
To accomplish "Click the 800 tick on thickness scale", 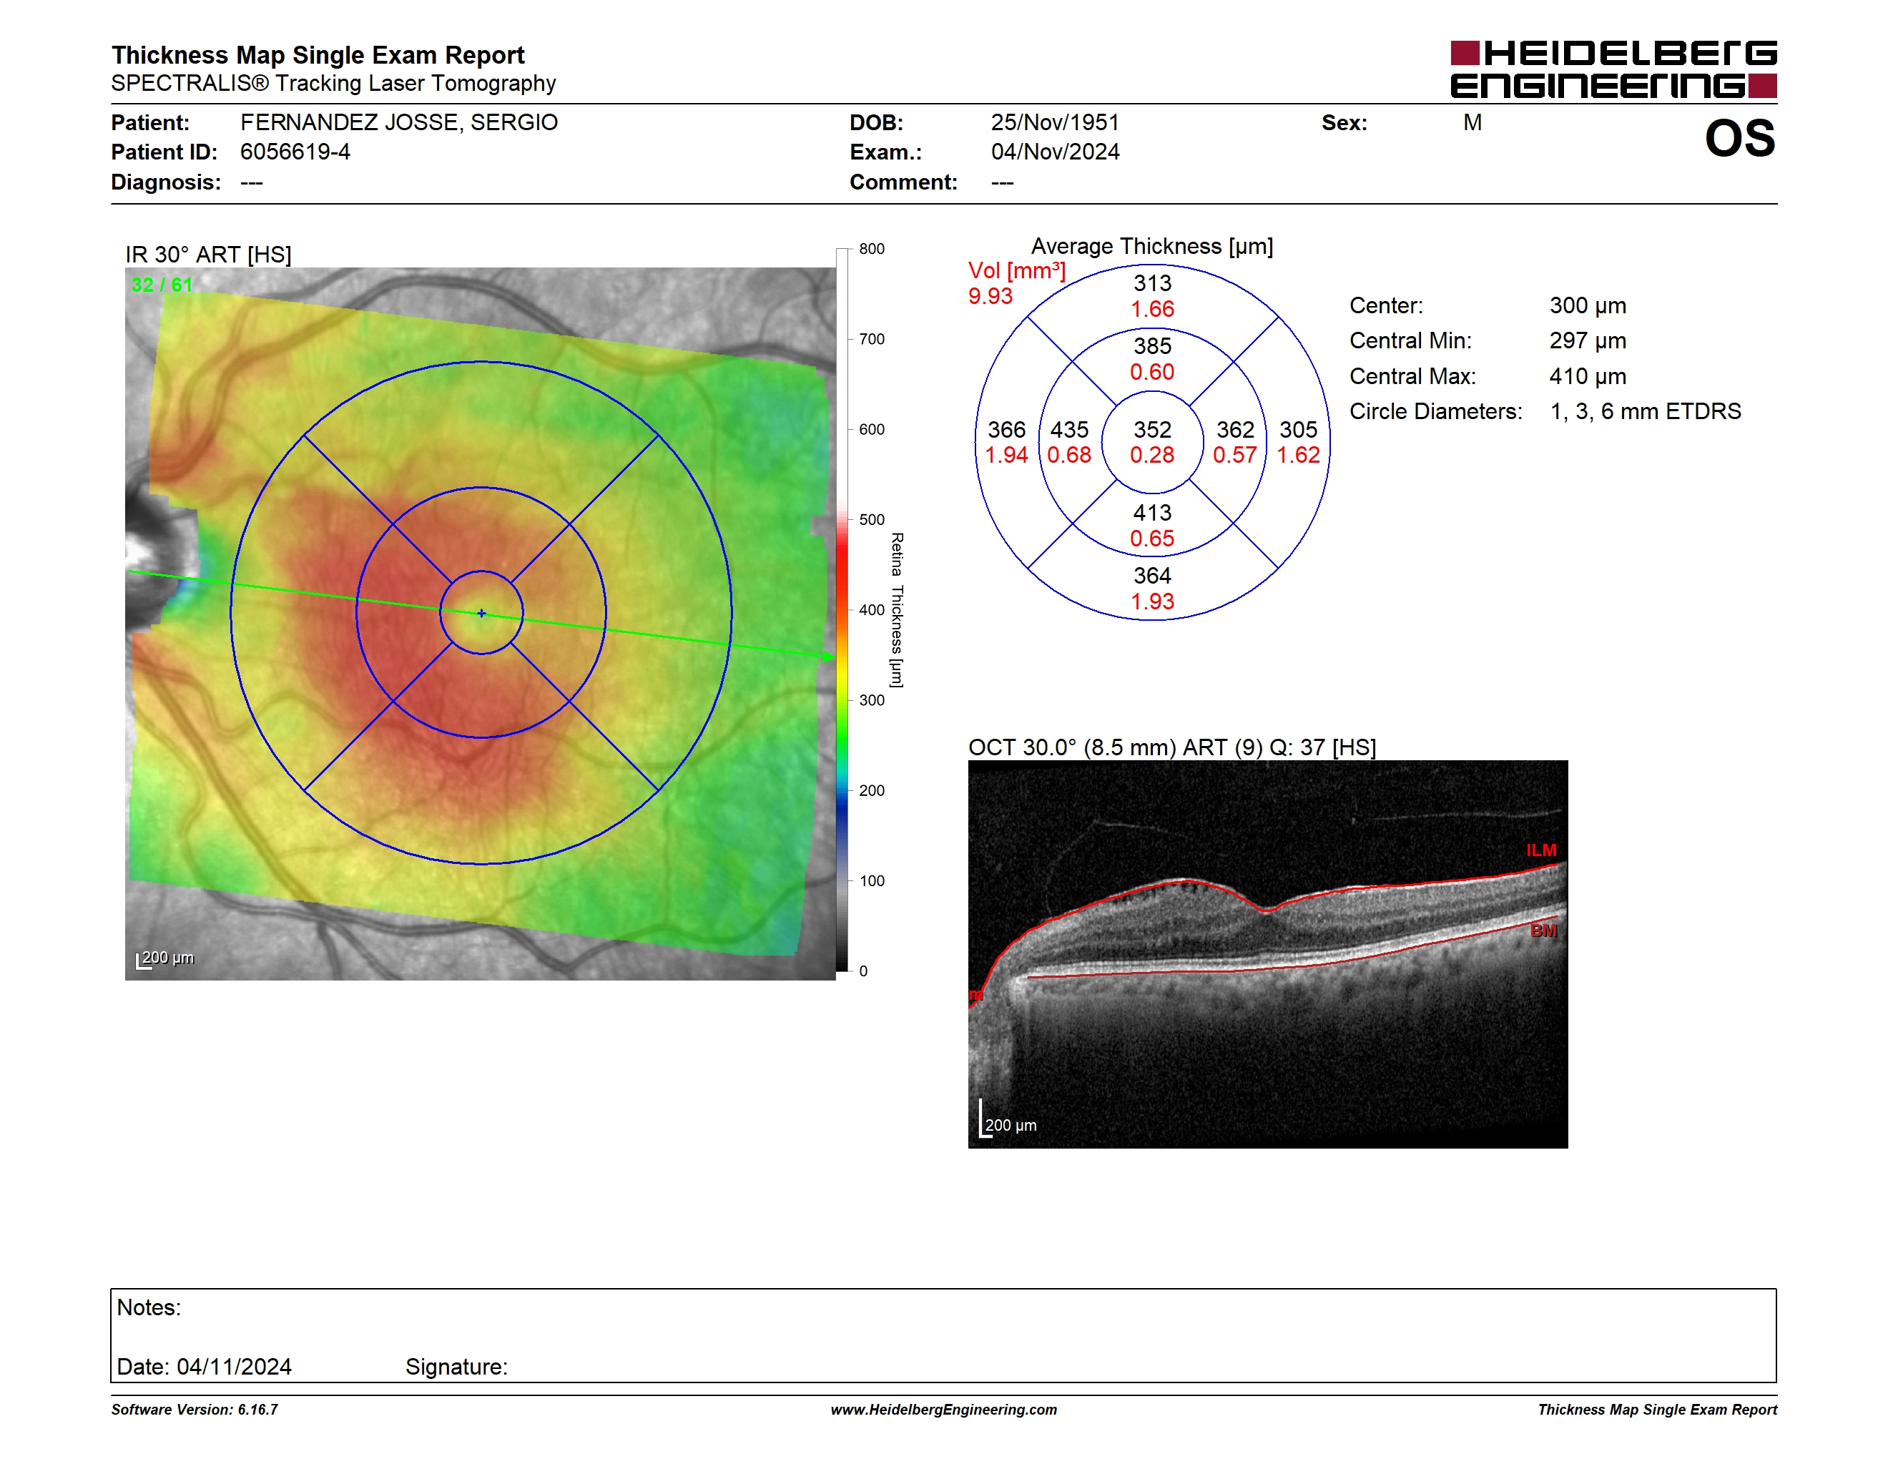I will coord(871,249).
